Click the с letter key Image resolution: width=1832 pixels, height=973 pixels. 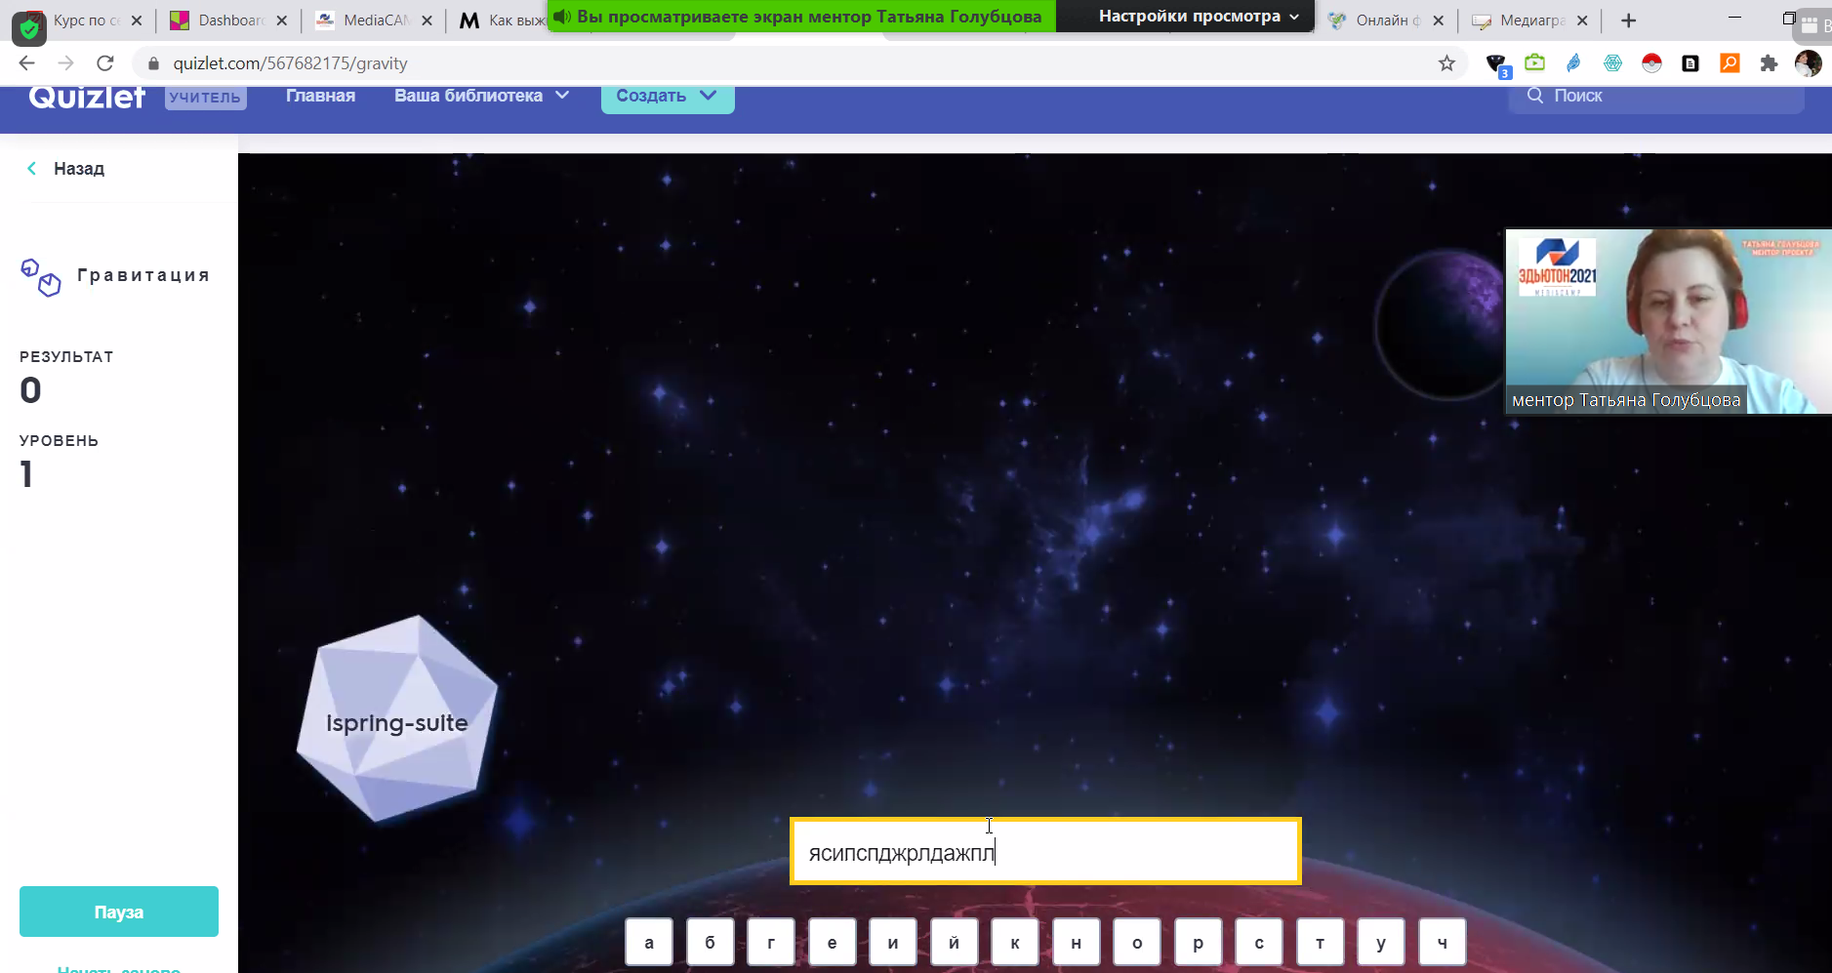pos(1259,943)
